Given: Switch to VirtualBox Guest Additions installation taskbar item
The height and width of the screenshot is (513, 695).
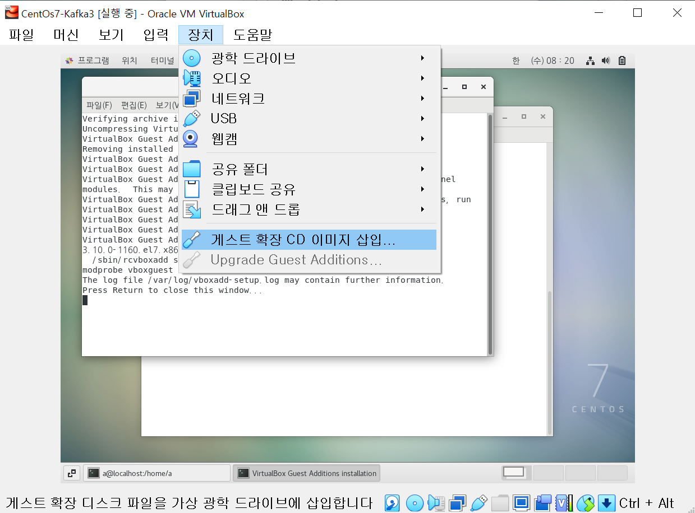Looking at the screenshot, I should [306, 473].
